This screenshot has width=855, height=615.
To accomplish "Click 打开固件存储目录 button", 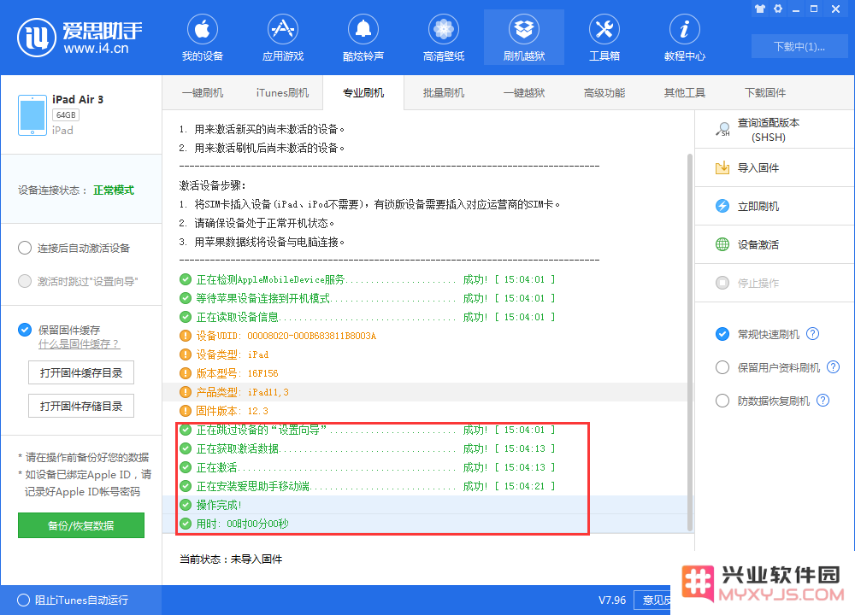I will 81,406.
